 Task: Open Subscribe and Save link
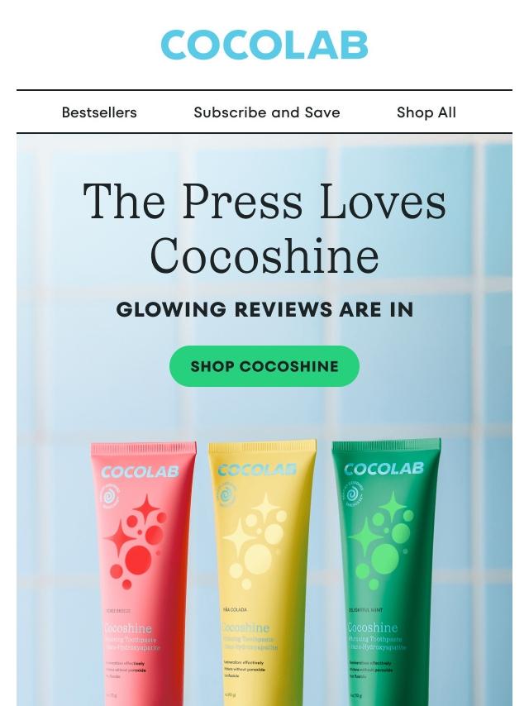pos(266,112)
